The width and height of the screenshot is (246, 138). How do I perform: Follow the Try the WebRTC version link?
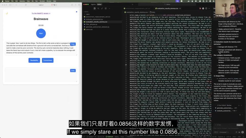[x=41, y=13]
